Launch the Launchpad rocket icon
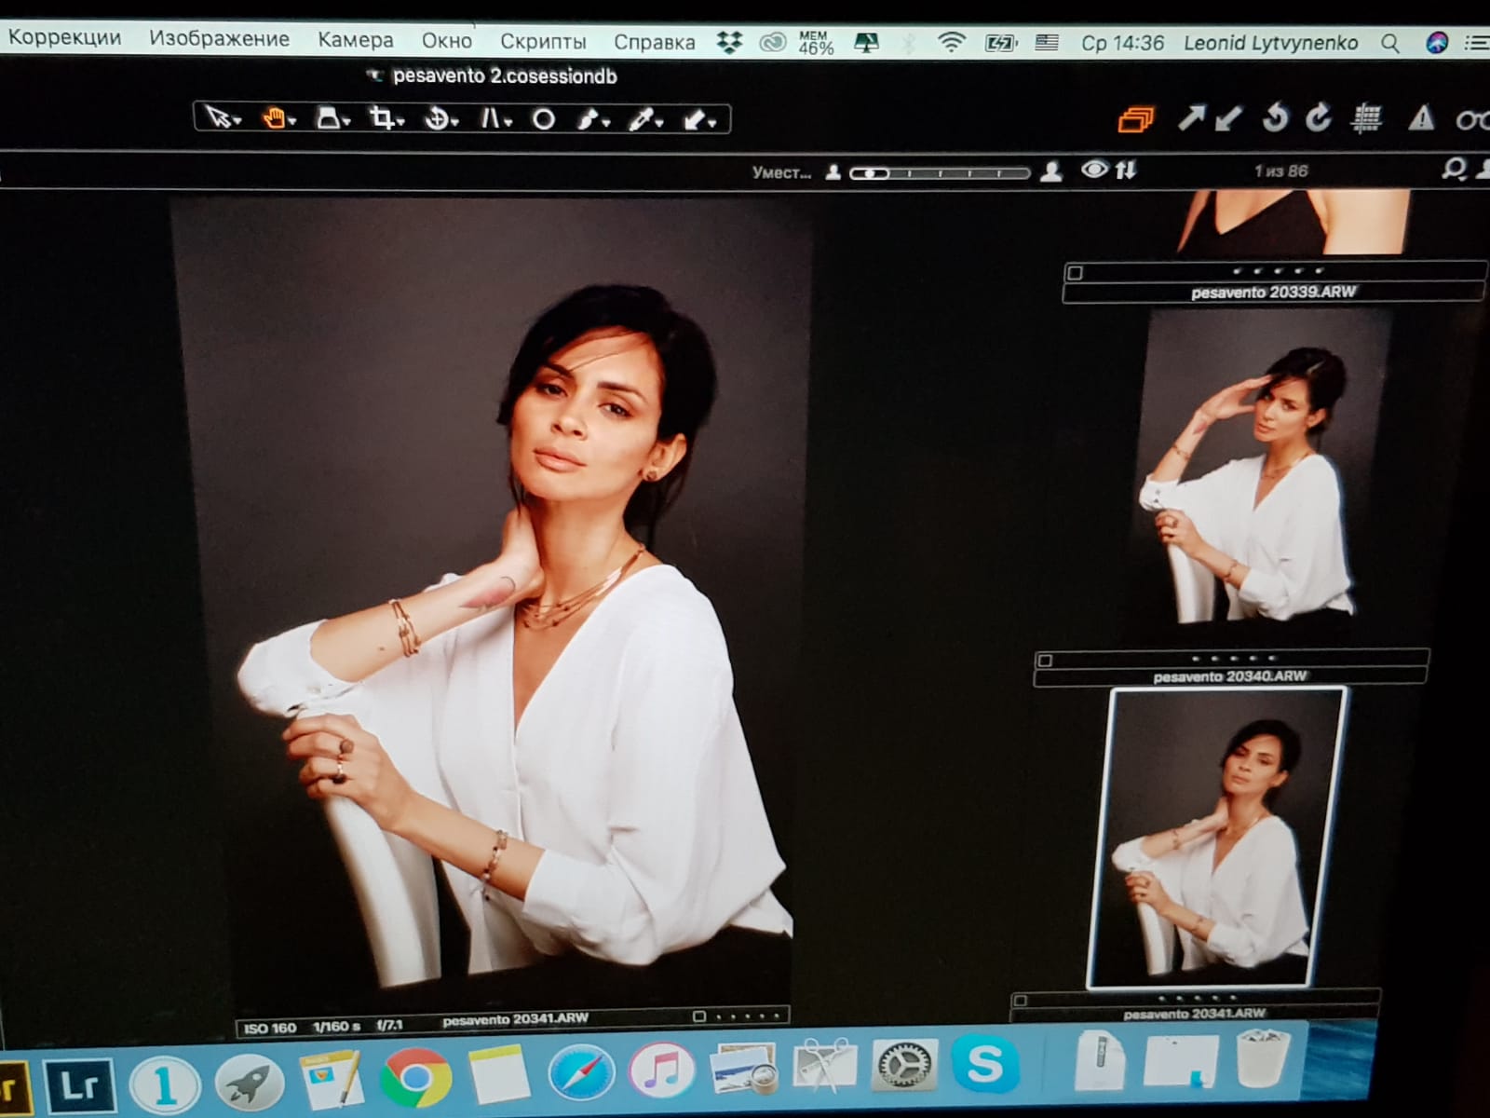The image size is (1490, 1118). coord(248,1084)
